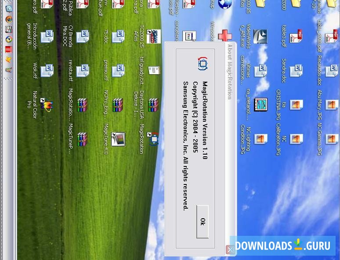Click the 'NC Gamma.JPG' file name label
The width and height of the screenshot is (340, 260).
click(320, 139)
